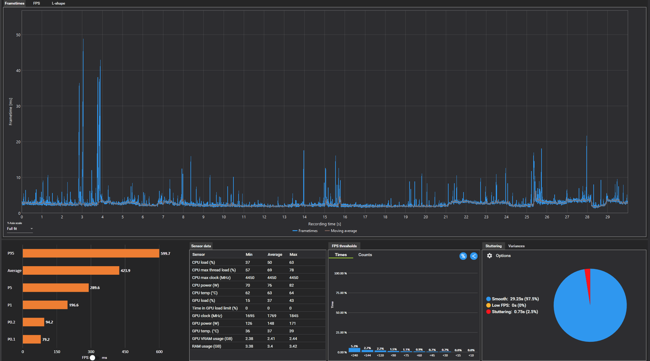The height and width of the screenshot is (361, 650).
Task: Open the Variances tab
Action: 516,246
